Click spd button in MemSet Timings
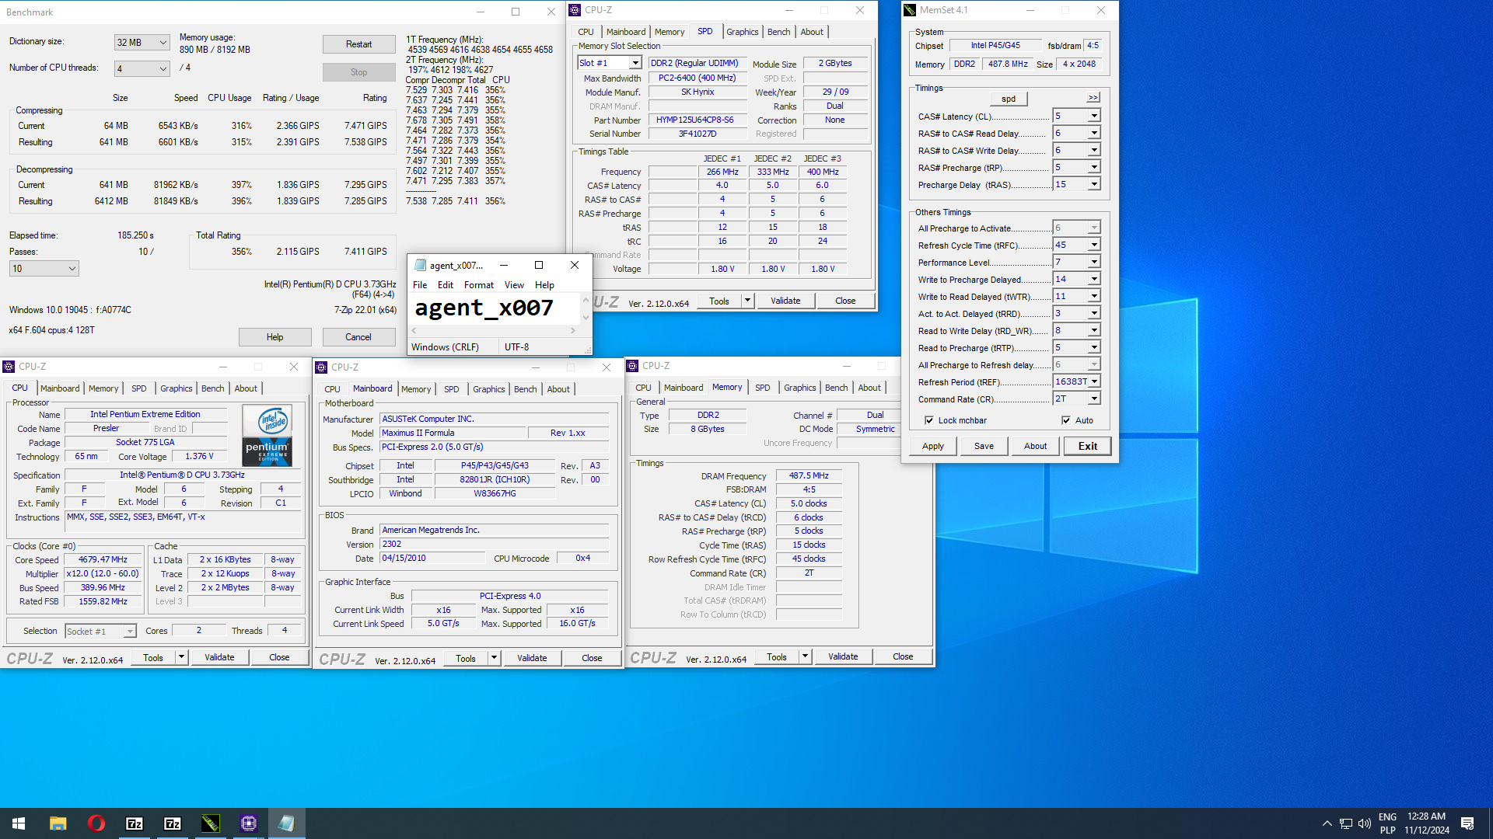This screenshot has width=1493, height=839. tap(1009, 99)
